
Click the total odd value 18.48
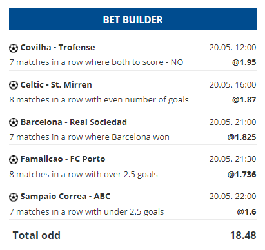click(243, 235)
